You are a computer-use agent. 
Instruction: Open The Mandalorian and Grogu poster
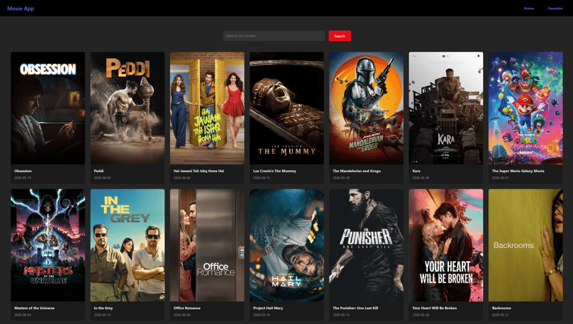367,108
